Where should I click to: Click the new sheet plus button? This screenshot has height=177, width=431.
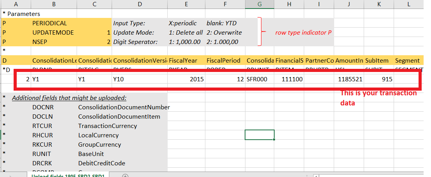pyautogui.click(x=125, y=176)
